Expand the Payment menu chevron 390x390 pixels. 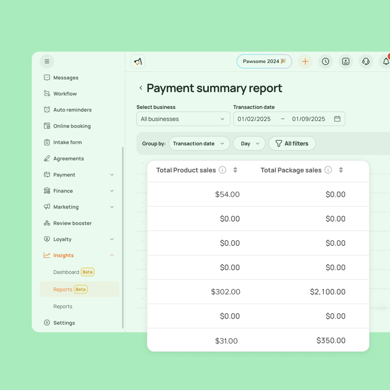tap(112, 175)
